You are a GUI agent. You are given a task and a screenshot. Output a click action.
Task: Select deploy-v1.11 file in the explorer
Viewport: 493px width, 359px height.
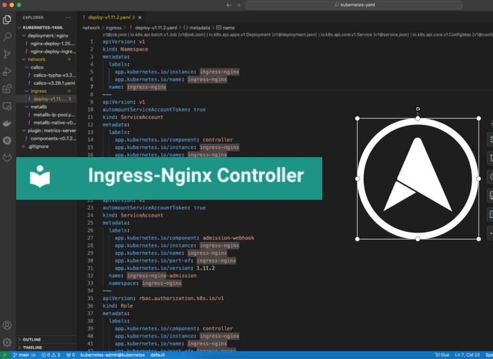tap(49, 99)
